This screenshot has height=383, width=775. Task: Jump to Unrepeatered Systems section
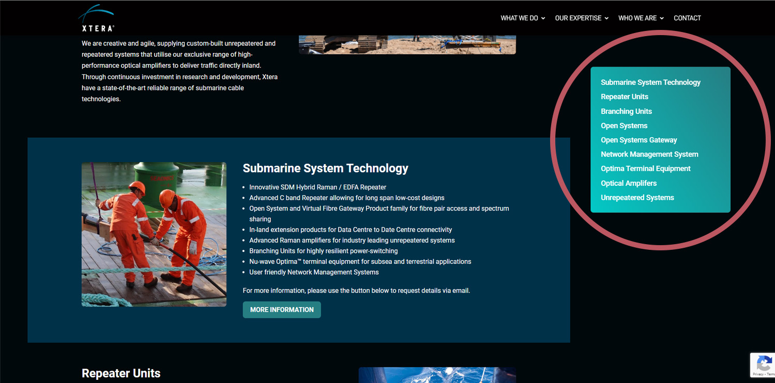[x=637, y=198]
